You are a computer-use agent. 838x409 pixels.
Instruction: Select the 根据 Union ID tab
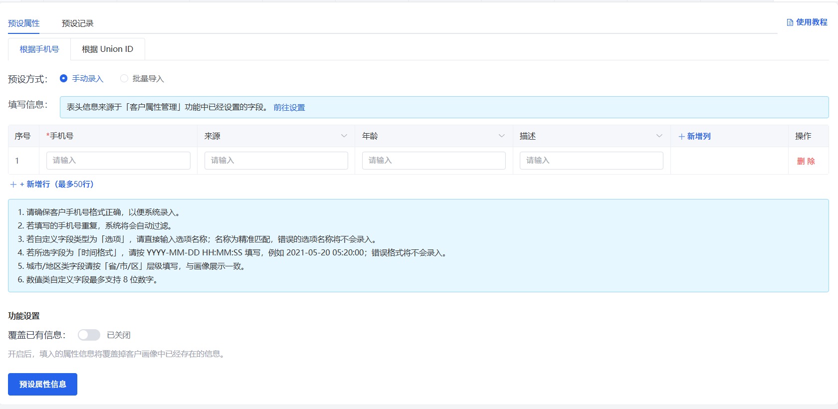click(x=108, y=49)
